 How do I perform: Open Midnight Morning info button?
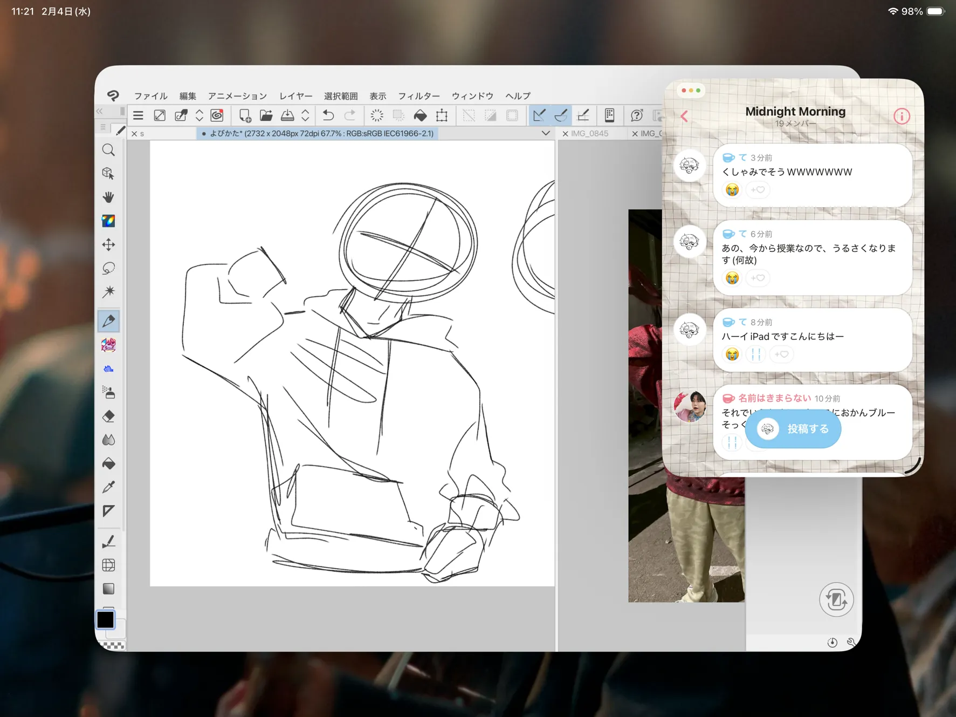pyautogui.click(x=902, y=116)
